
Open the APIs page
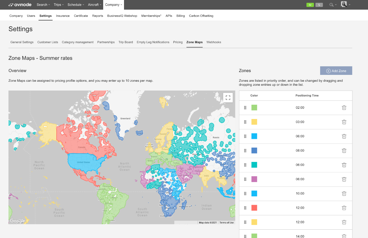tap(169, 16)
